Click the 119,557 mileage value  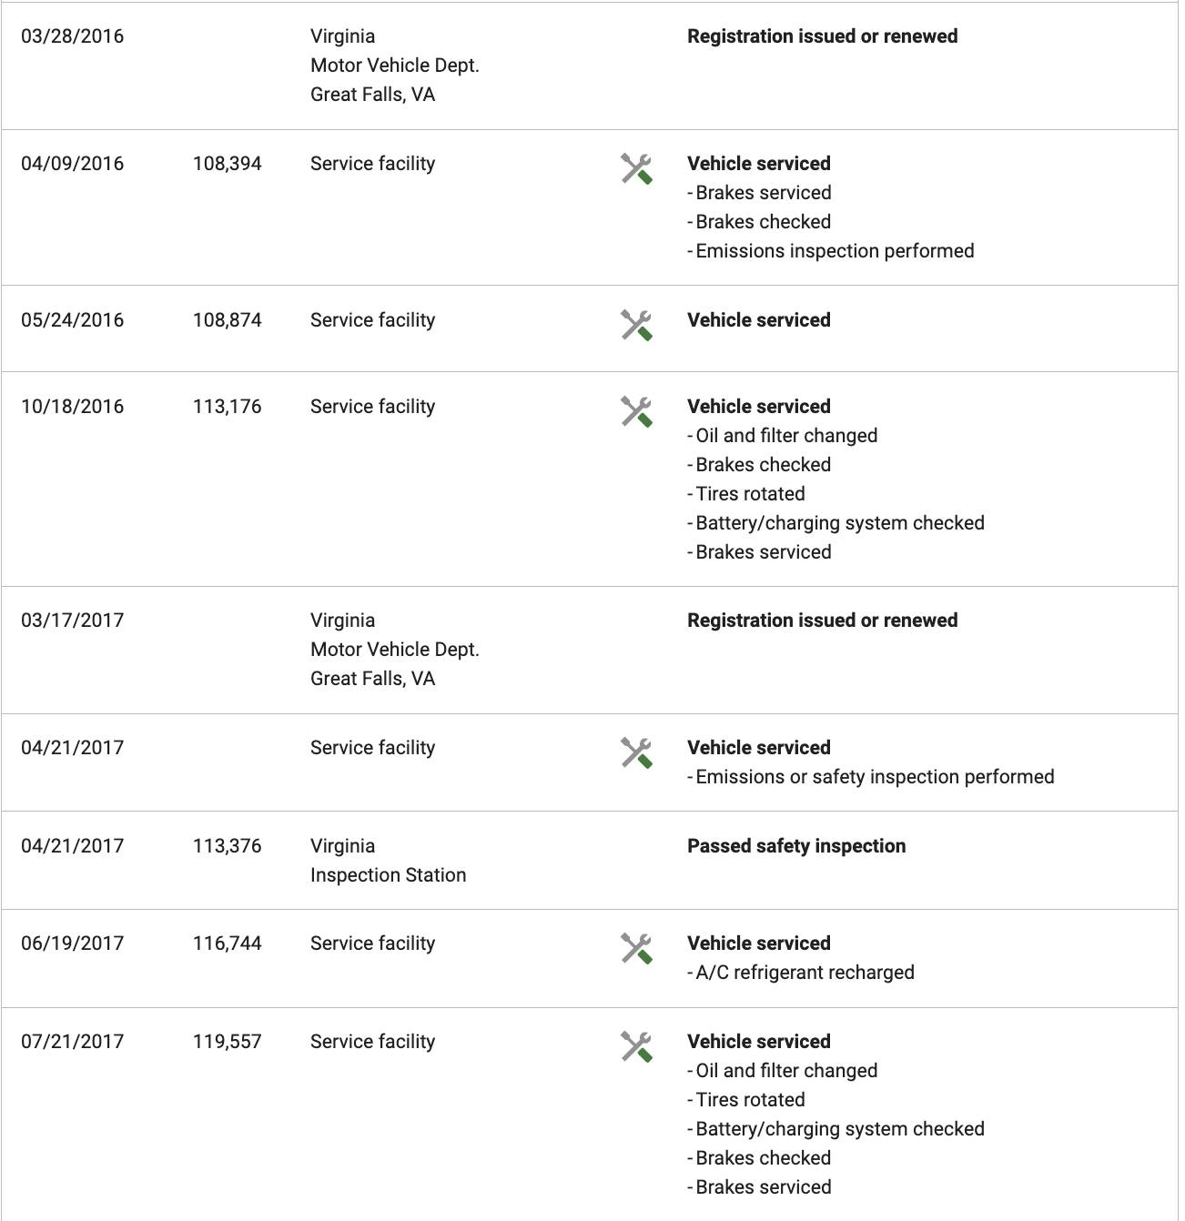(x=227, y=1042)
